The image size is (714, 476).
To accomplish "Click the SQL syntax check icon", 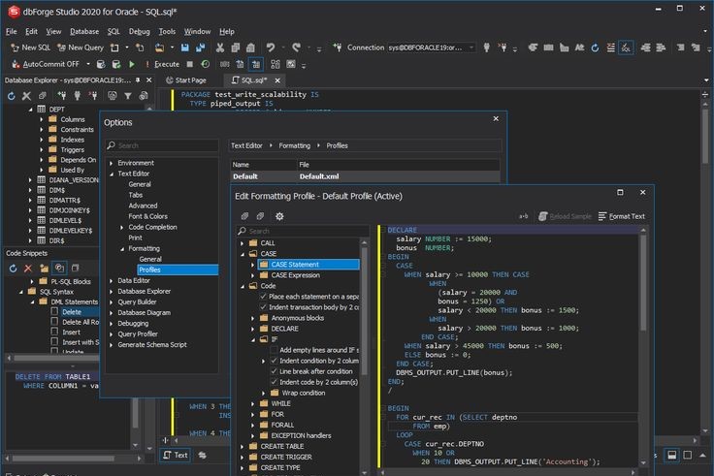I will [626, 48].
